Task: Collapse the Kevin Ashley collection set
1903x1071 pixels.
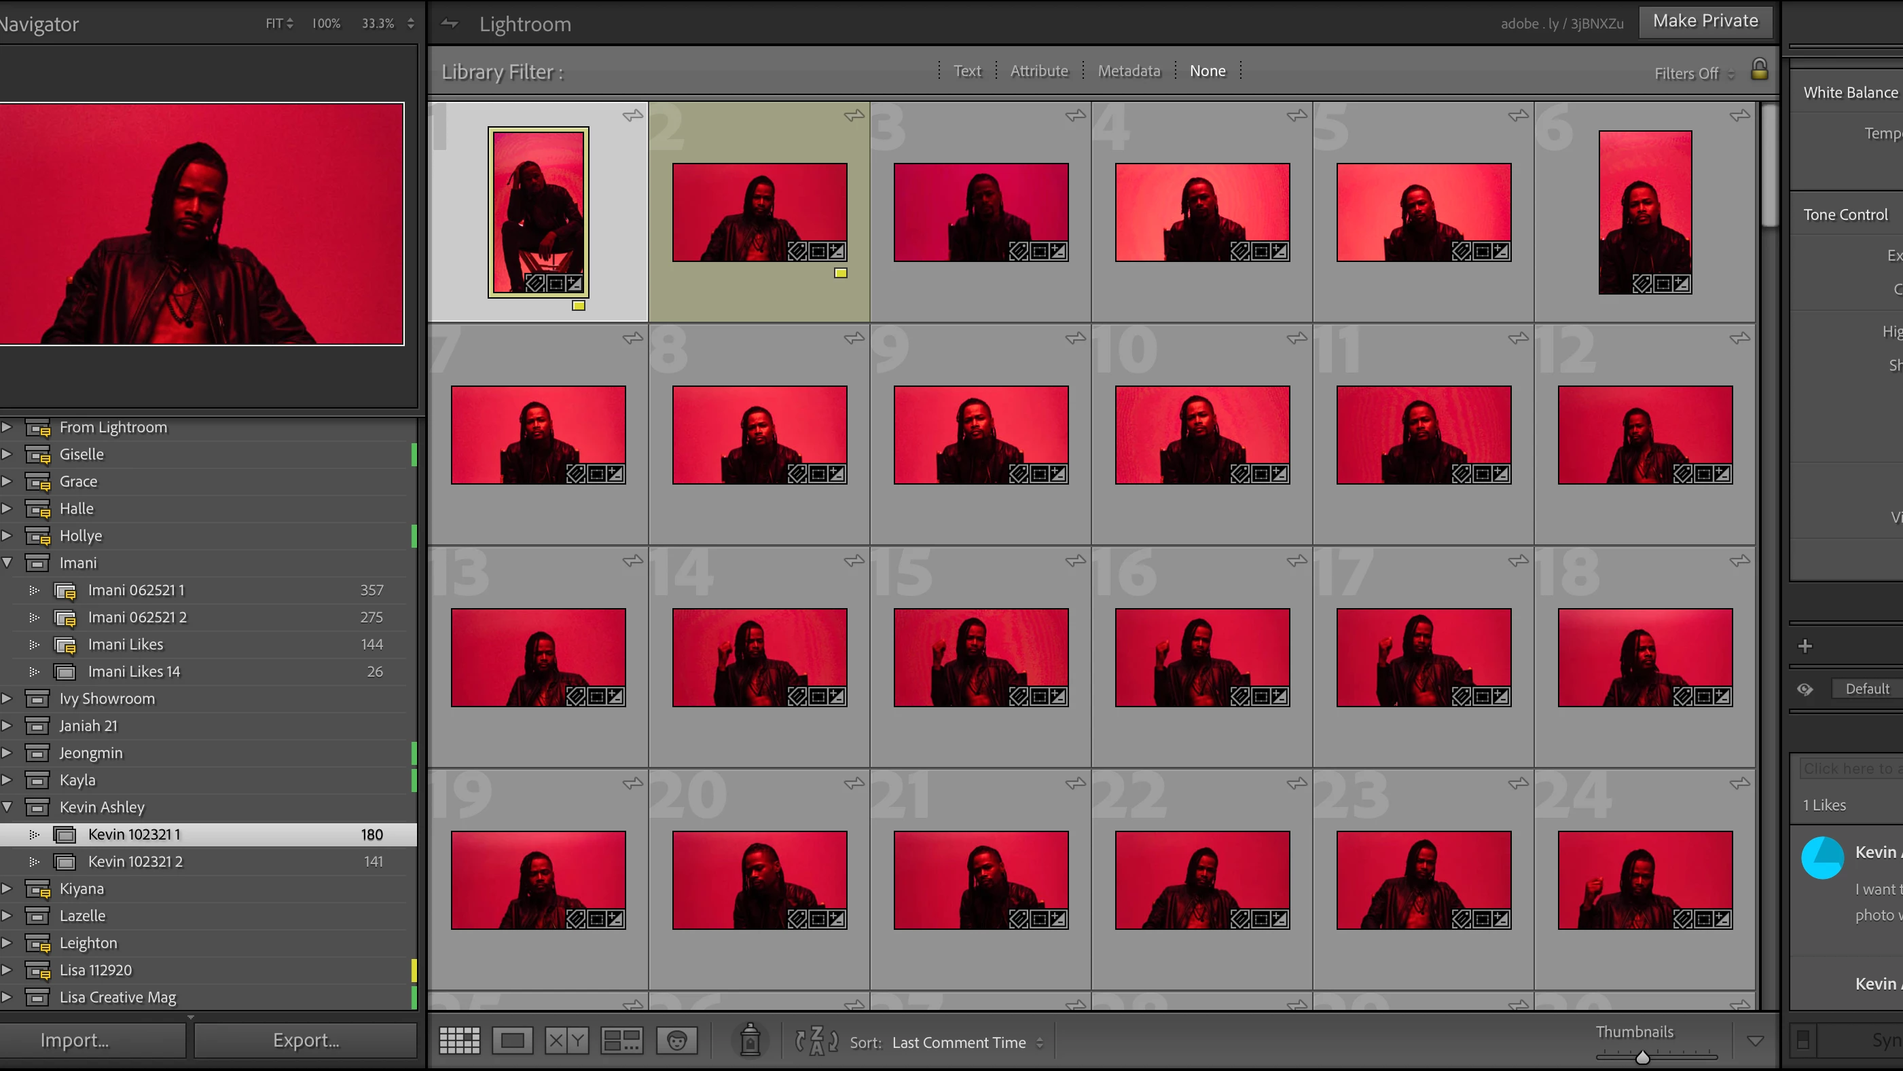Action: coord(7,807)
